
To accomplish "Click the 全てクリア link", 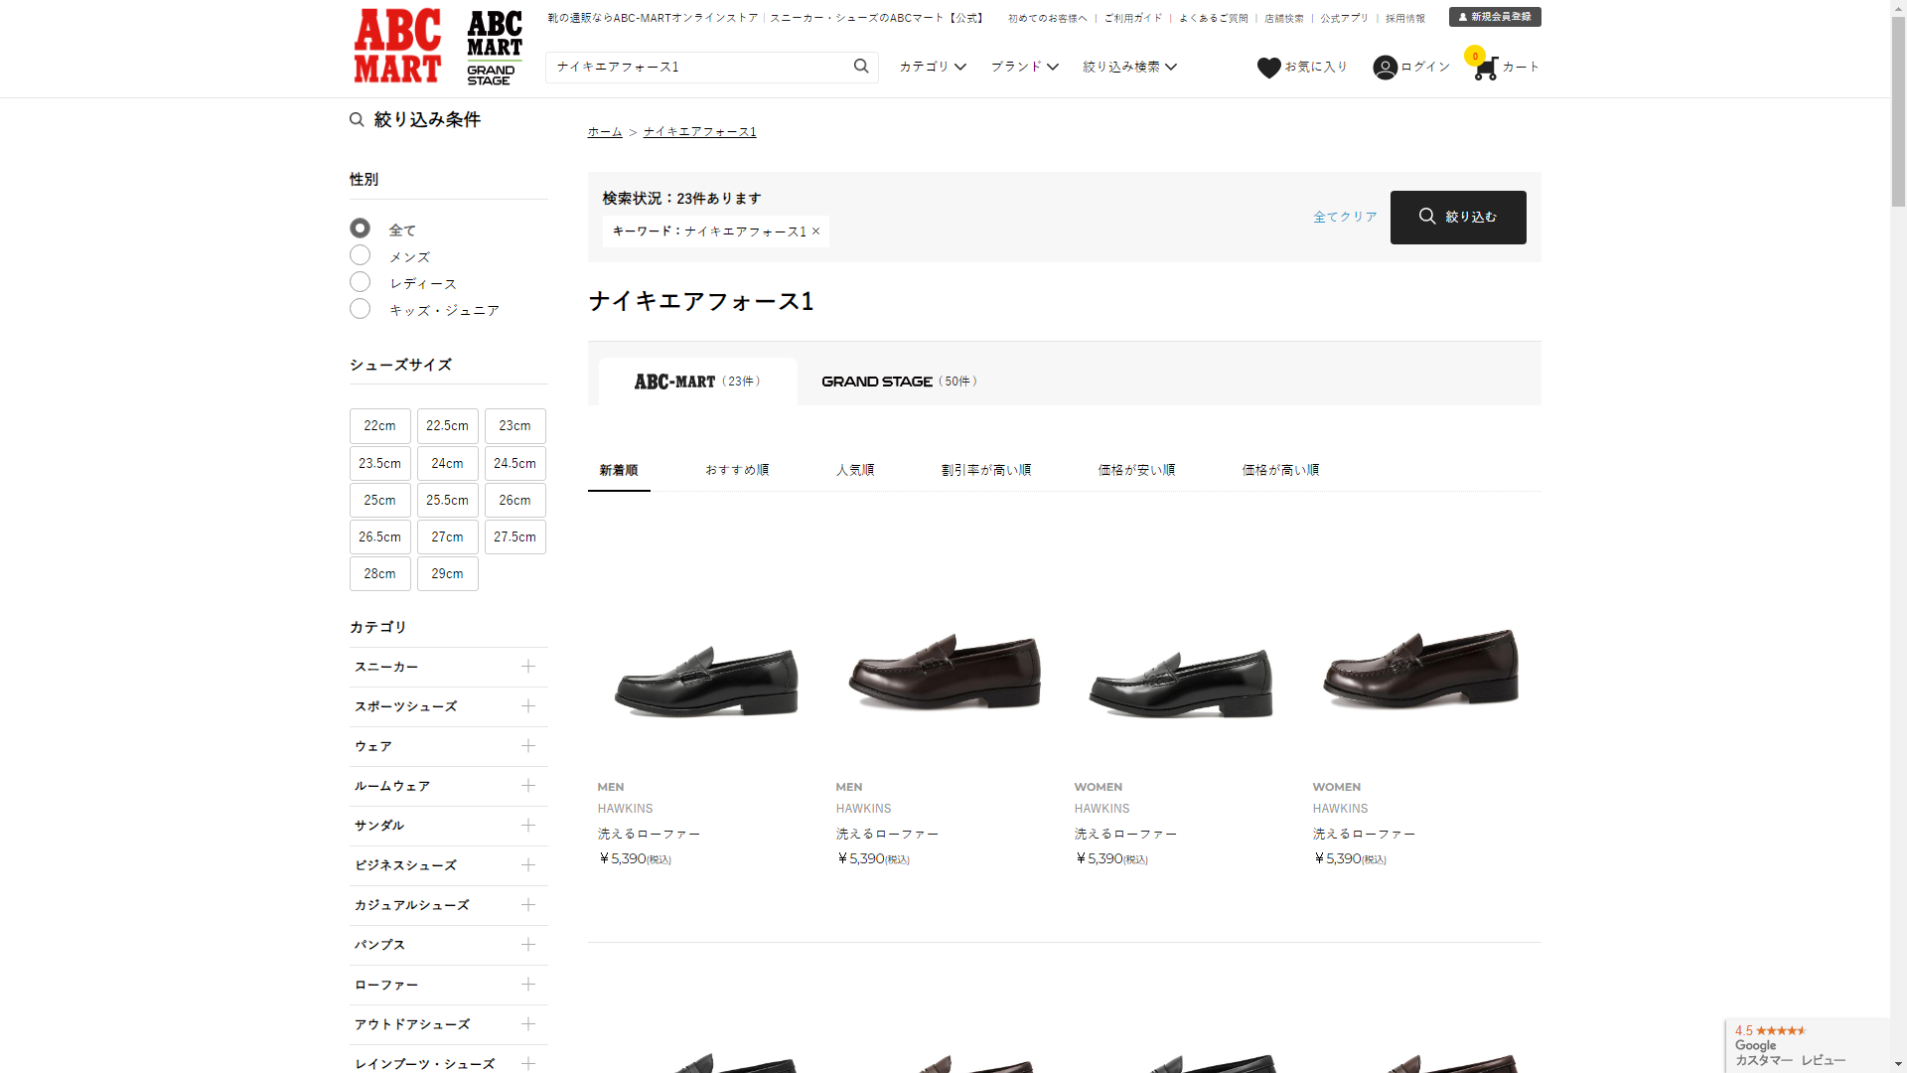I will pos(1345,217).
